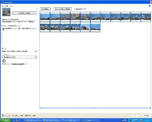This screenshot has height=122, width=152.
Task: Click the Create Synth title bar icon
Action: pos(2,2)
